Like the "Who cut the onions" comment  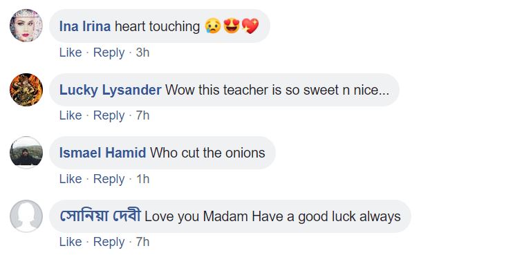pos(71,179)
